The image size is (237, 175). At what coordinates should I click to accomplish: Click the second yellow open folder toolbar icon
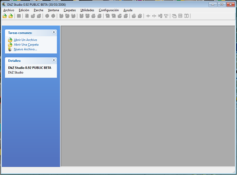click(x=11, y=16)
